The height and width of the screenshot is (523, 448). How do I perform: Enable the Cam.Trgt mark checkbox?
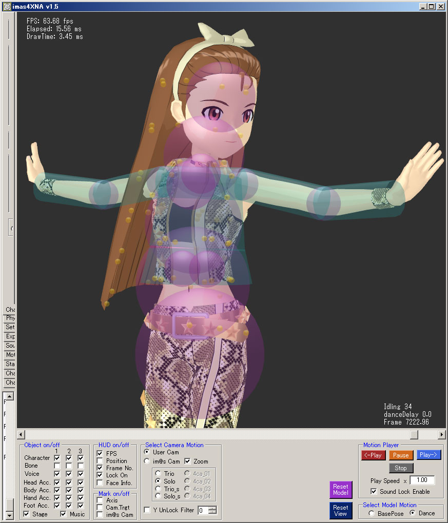pyautogui.click(x=100, y=507)
